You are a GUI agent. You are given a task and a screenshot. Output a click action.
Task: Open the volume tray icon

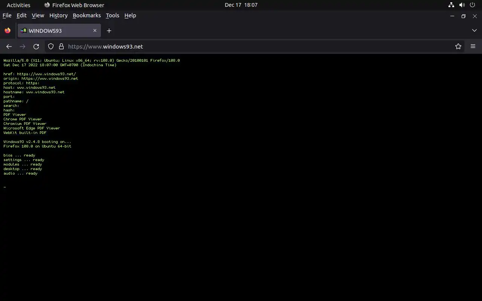click(x=462, y=5)
